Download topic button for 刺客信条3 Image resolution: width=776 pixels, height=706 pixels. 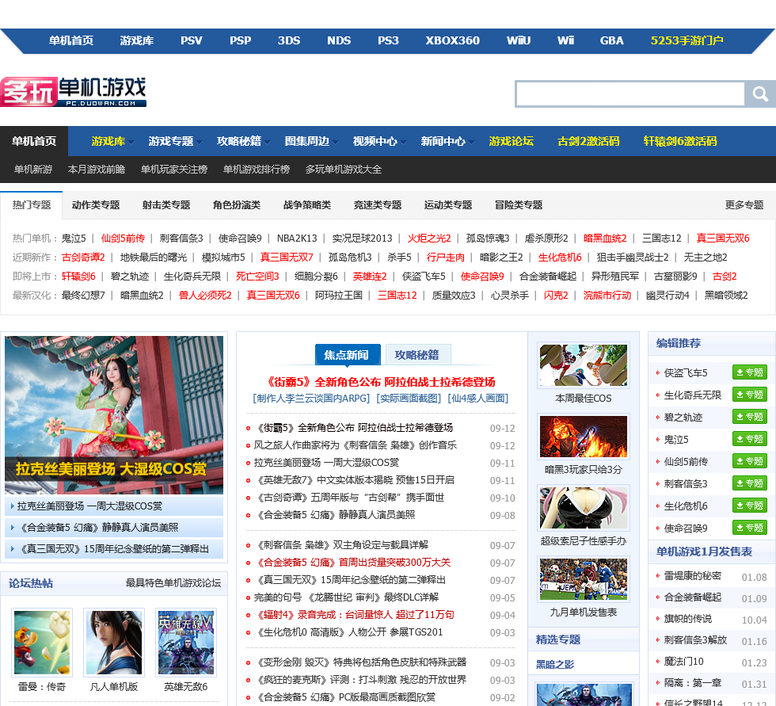pyautogui.click(x=749, y=483)
